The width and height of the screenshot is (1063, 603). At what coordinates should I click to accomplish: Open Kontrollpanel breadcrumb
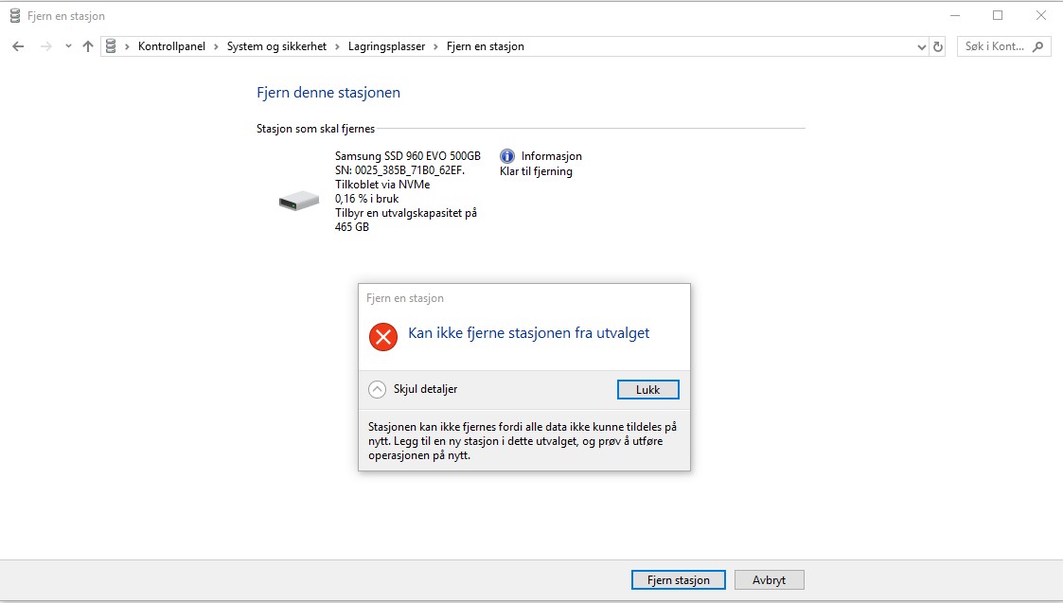(x=171, y=46)
